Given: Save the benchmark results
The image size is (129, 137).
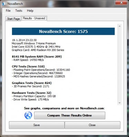Looking at the screenshot, I should pos(37,125).
